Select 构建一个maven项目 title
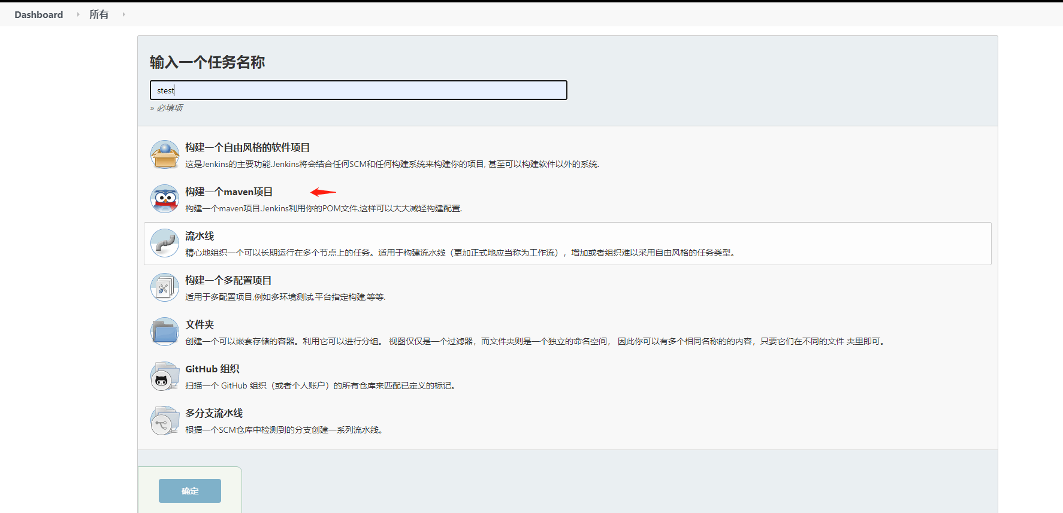Viewport: 1063px width, 513px height. click(229, 192)
